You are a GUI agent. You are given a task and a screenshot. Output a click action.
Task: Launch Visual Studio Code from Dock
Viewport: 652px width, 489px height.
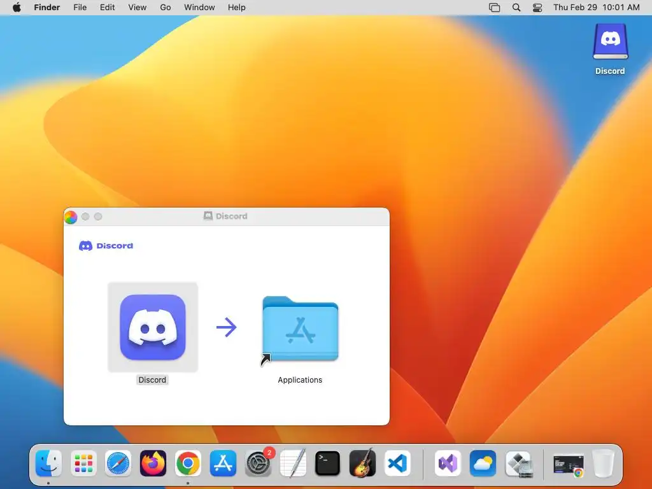(397, 463)
